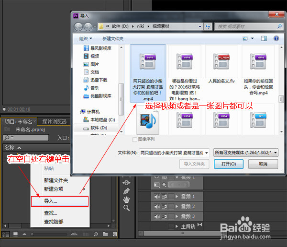The width and height of the screenshot is (287, 247).
Task: Switch to the 媒体浏览器 tab
Action: (55, 121)
